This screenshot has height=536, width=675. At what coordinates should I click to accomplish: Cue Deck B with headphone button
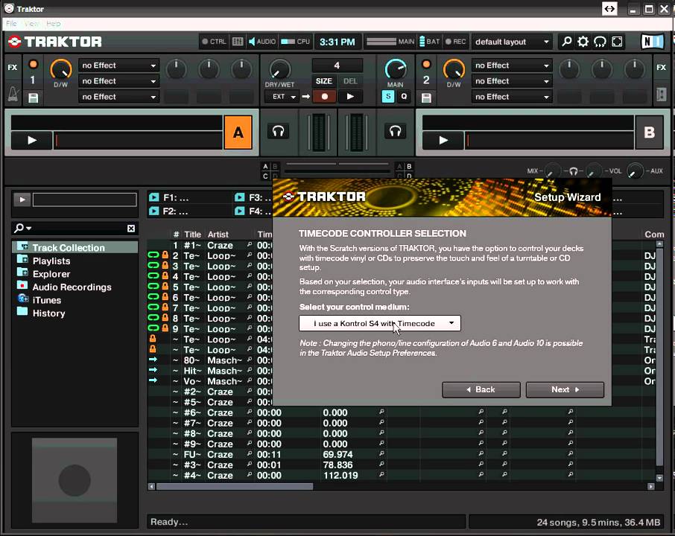[x=395, y=131]
